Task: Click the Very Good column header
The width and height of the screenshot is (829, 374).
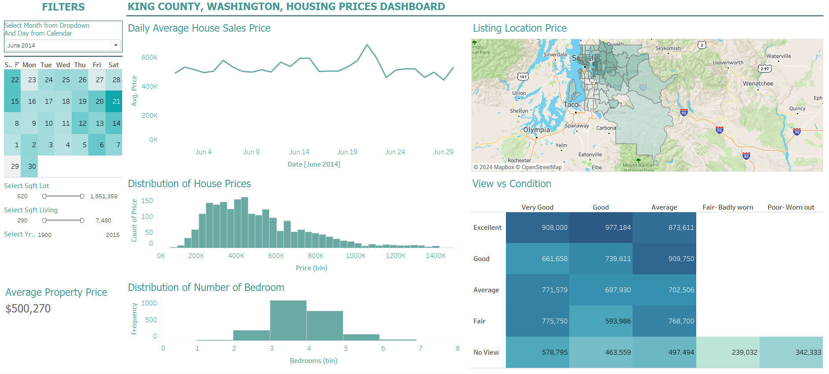Action: (x=537, y=207)
